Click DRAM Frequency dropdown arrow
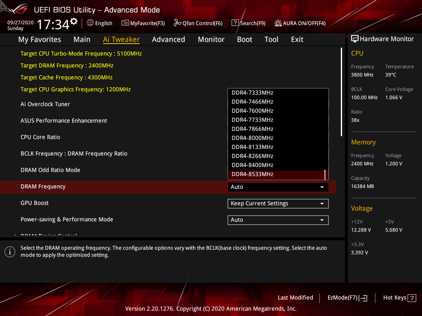Image resolution: width=422 pixels, height=316 pixels. [x=322, y=187]
